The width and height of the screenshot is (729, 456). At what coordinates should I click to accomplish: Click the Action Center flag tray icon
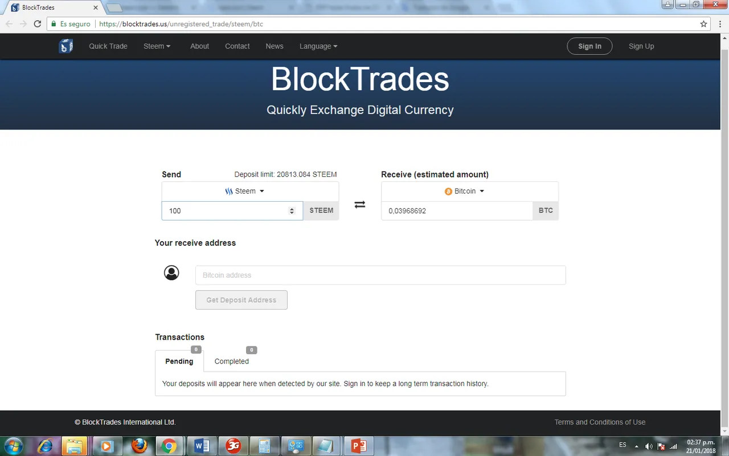tap(661, 446)
